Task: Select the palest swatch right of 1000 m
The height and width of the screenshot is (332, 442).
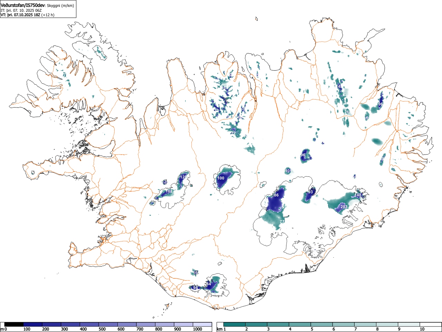Action: pos(202,324)
